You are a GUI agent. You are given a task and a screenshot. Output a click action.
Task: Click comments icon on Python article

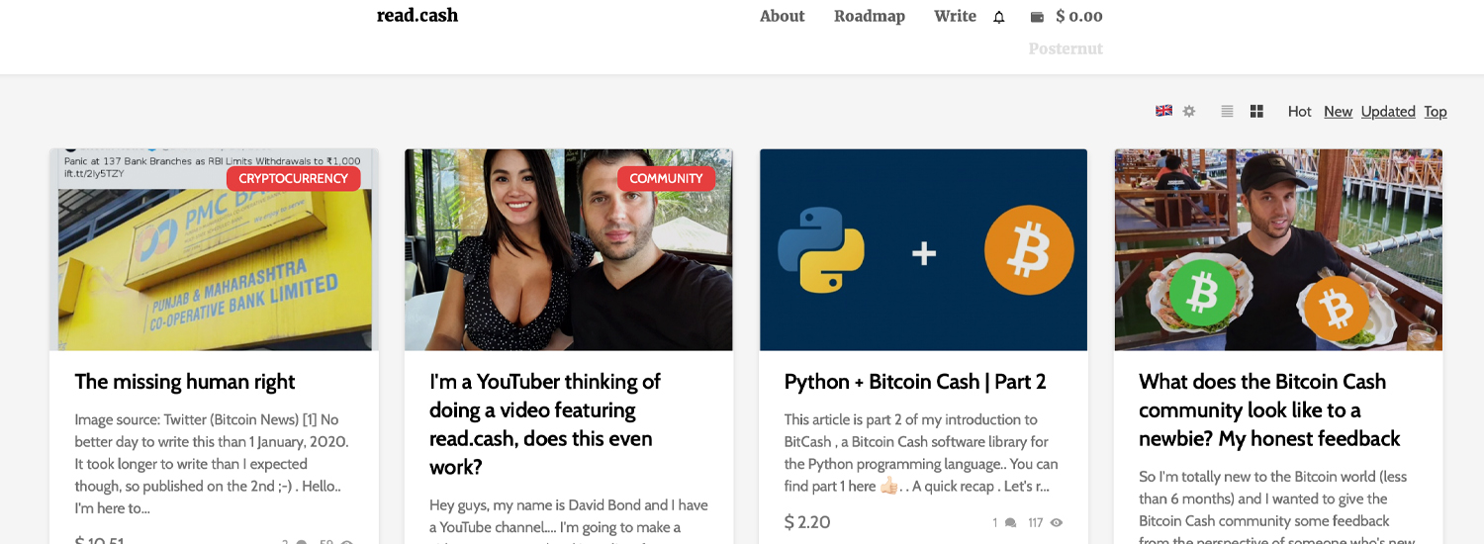(x=1010, y=522)
